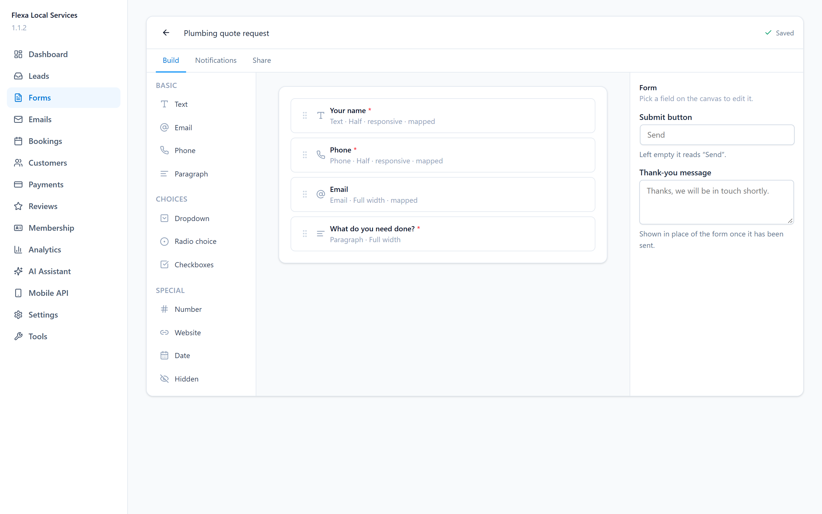
Task: Click the drag handle on Phone canvas field
Action: click(305, 155)
